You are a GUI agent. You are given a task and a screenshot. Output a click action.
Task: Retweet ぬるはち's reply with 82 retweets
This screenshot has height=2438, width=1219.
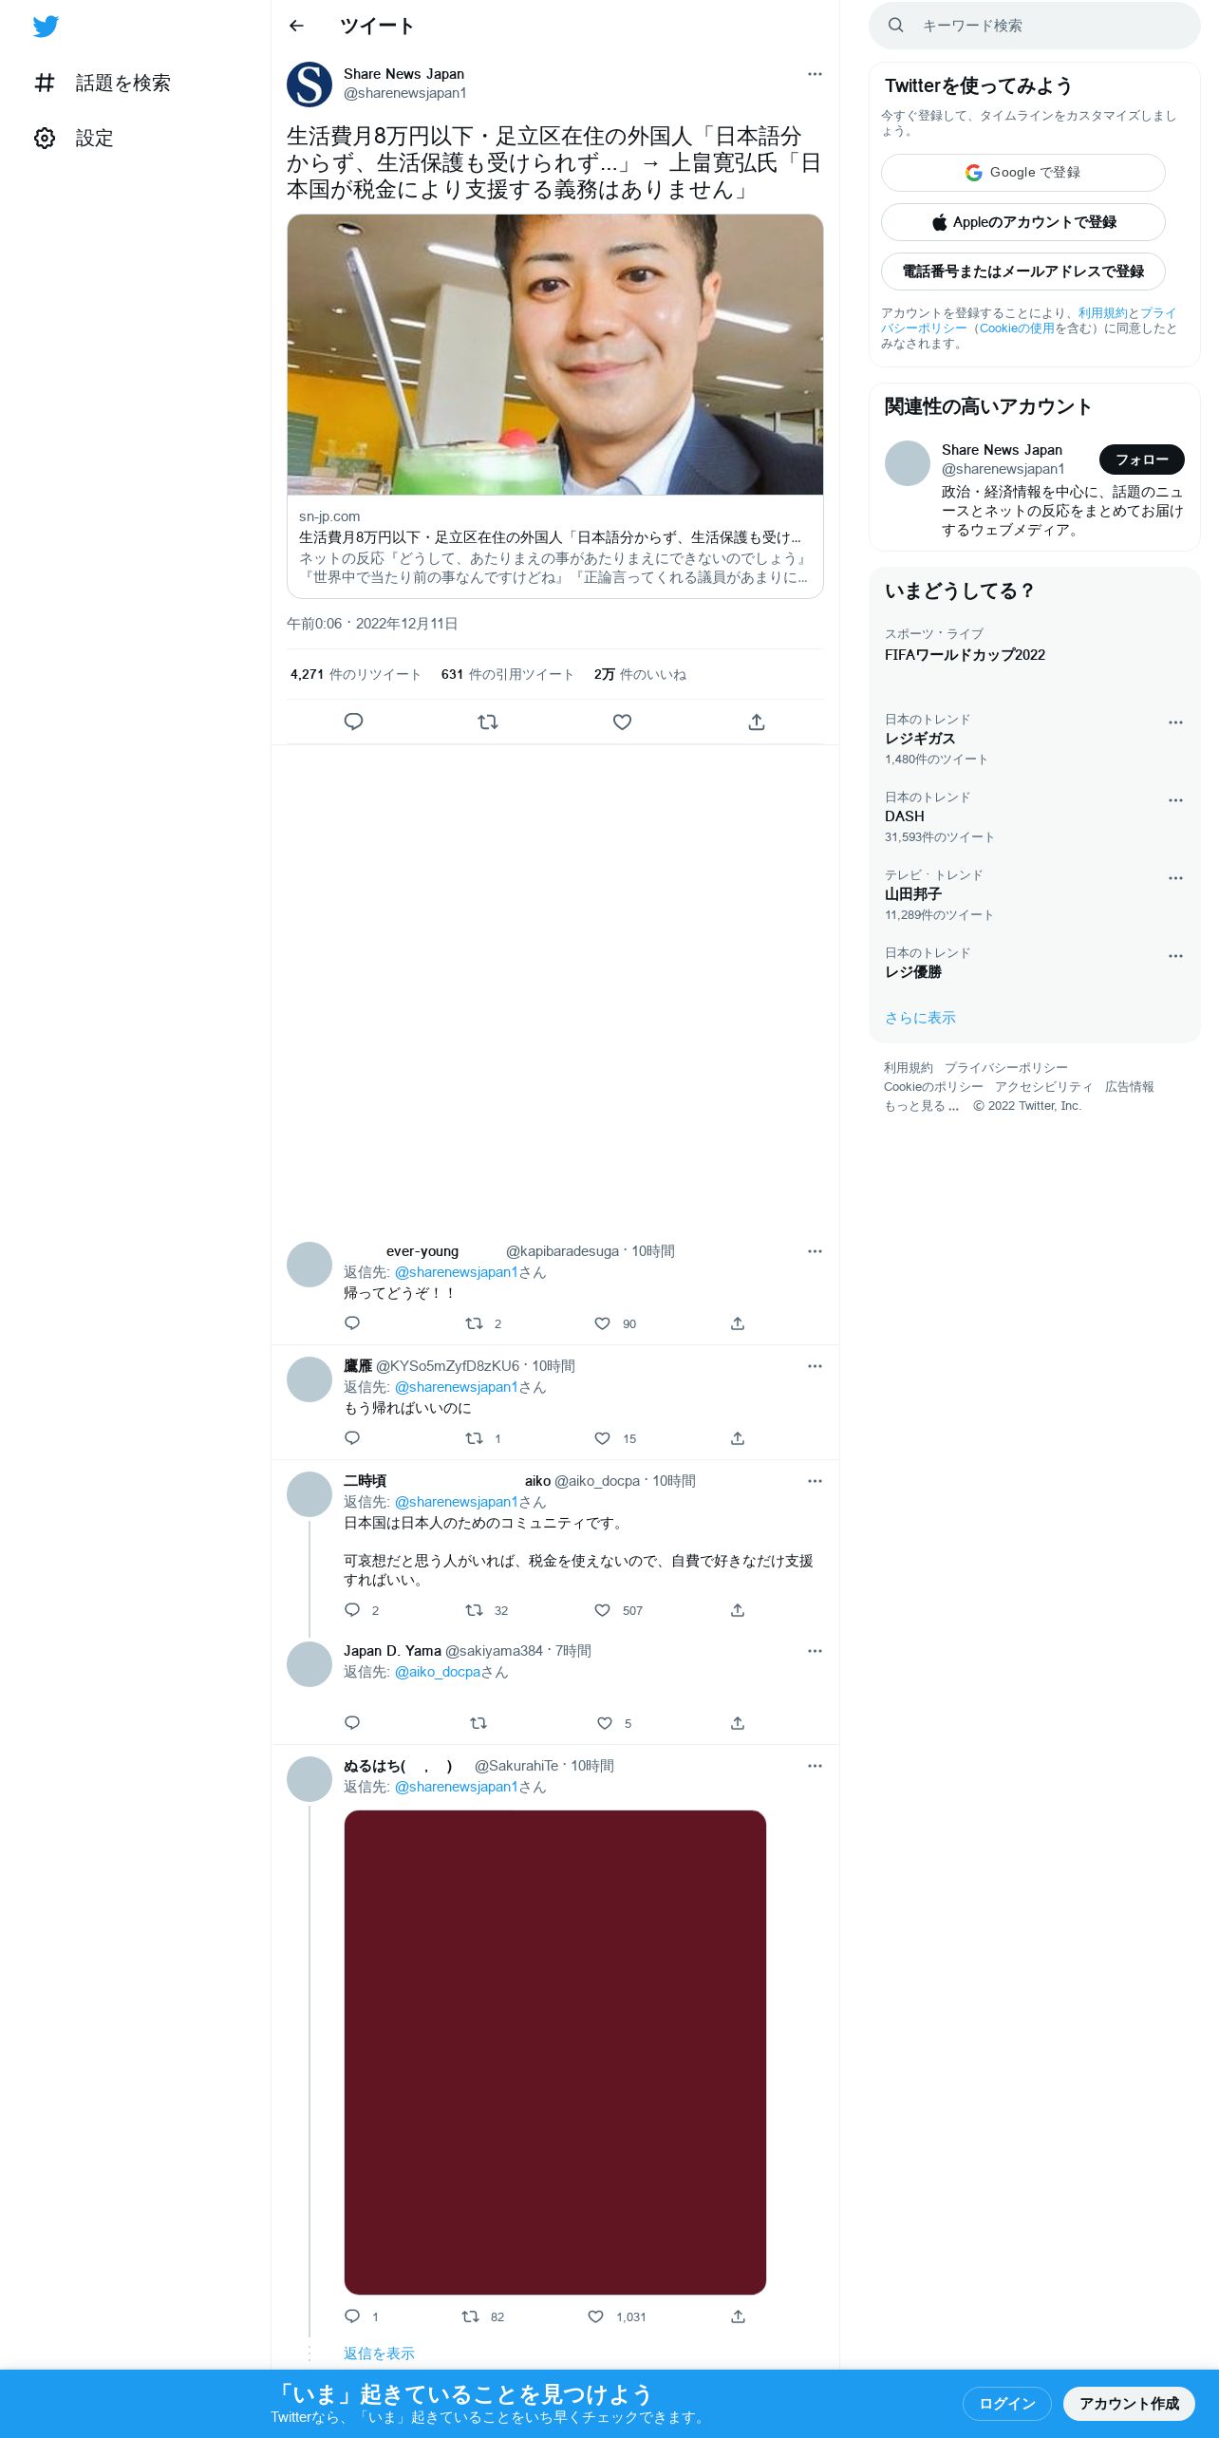point(470,2316)
